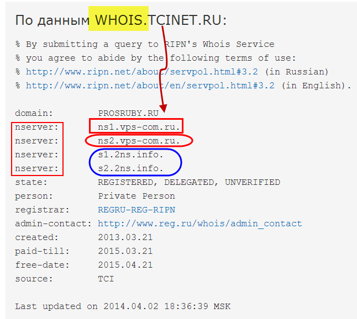Viewport: 357px width, 319px height.
Task: Click the source value TCI
Action: click(106, 279)
